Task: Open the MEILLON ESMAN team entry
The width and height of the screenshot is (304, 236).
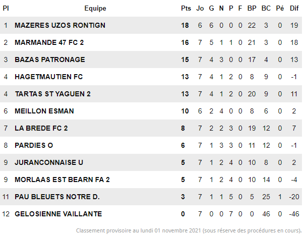Action: pyautogui.click(x=44, y=111)
